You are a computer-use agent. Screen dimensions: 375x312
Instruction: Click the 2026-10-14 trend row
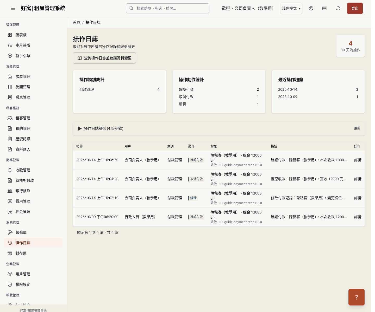pyautogui.click(x=318, y=89)
